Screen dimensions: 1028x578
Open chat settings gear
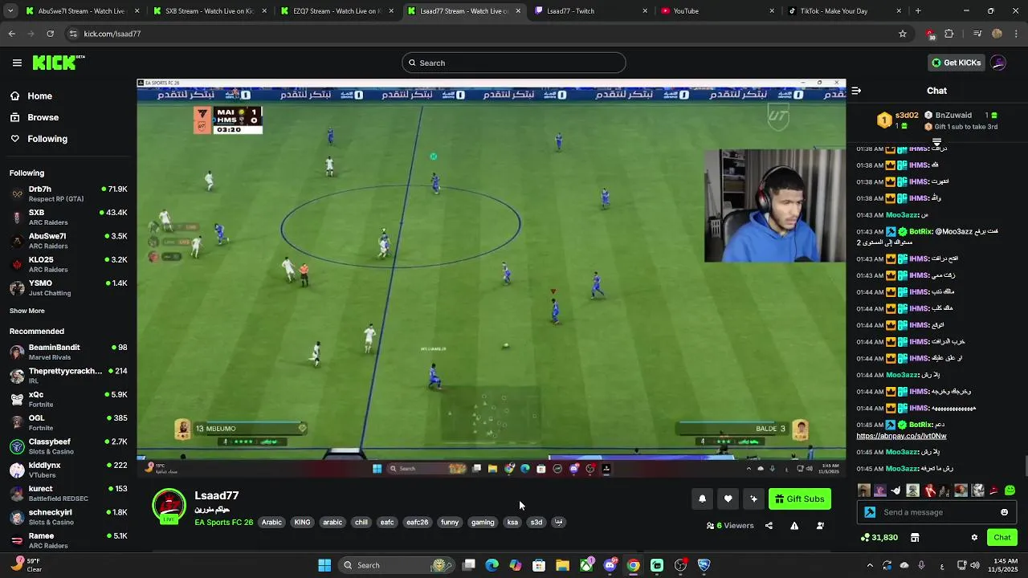[x=974, y=537]
